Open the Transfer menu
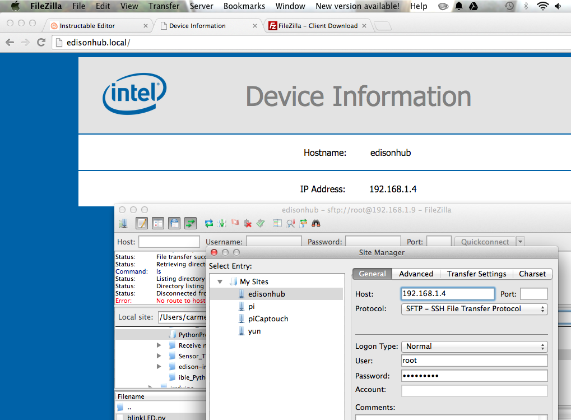 pos(164,6)
